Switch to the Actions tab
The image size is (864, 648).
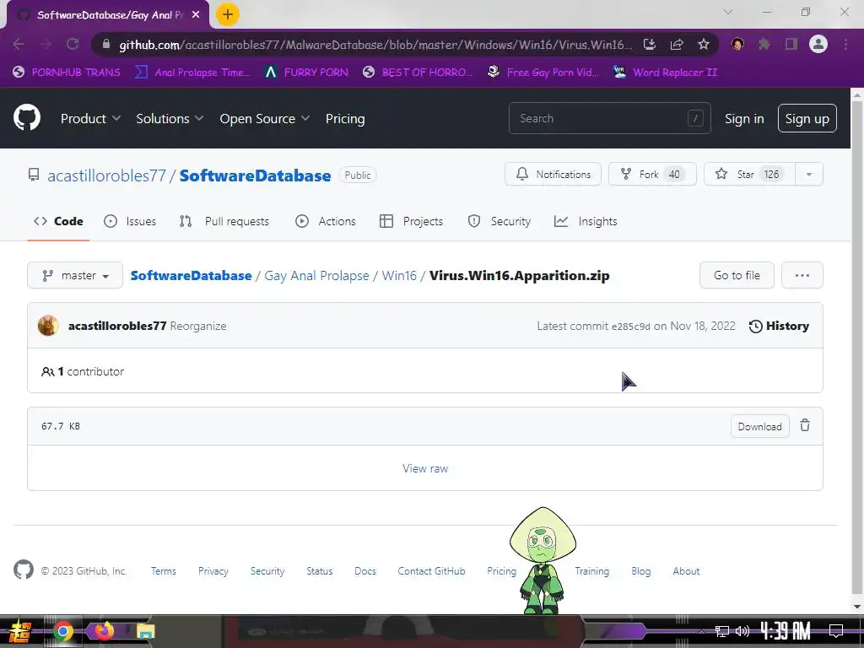326,221
